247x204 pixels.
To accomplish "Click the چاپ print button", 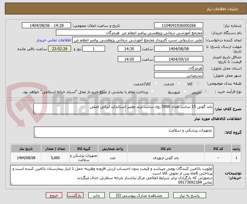I will point(97,195).
